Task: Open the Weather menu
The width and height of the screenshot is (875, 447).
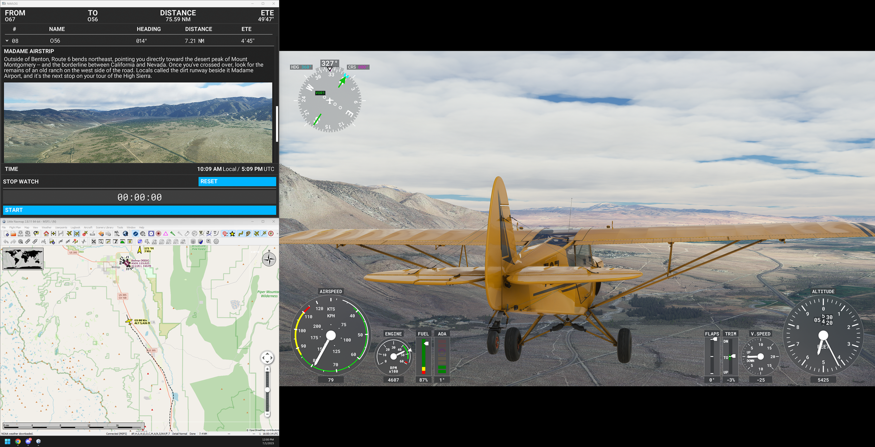Action: 47,227
